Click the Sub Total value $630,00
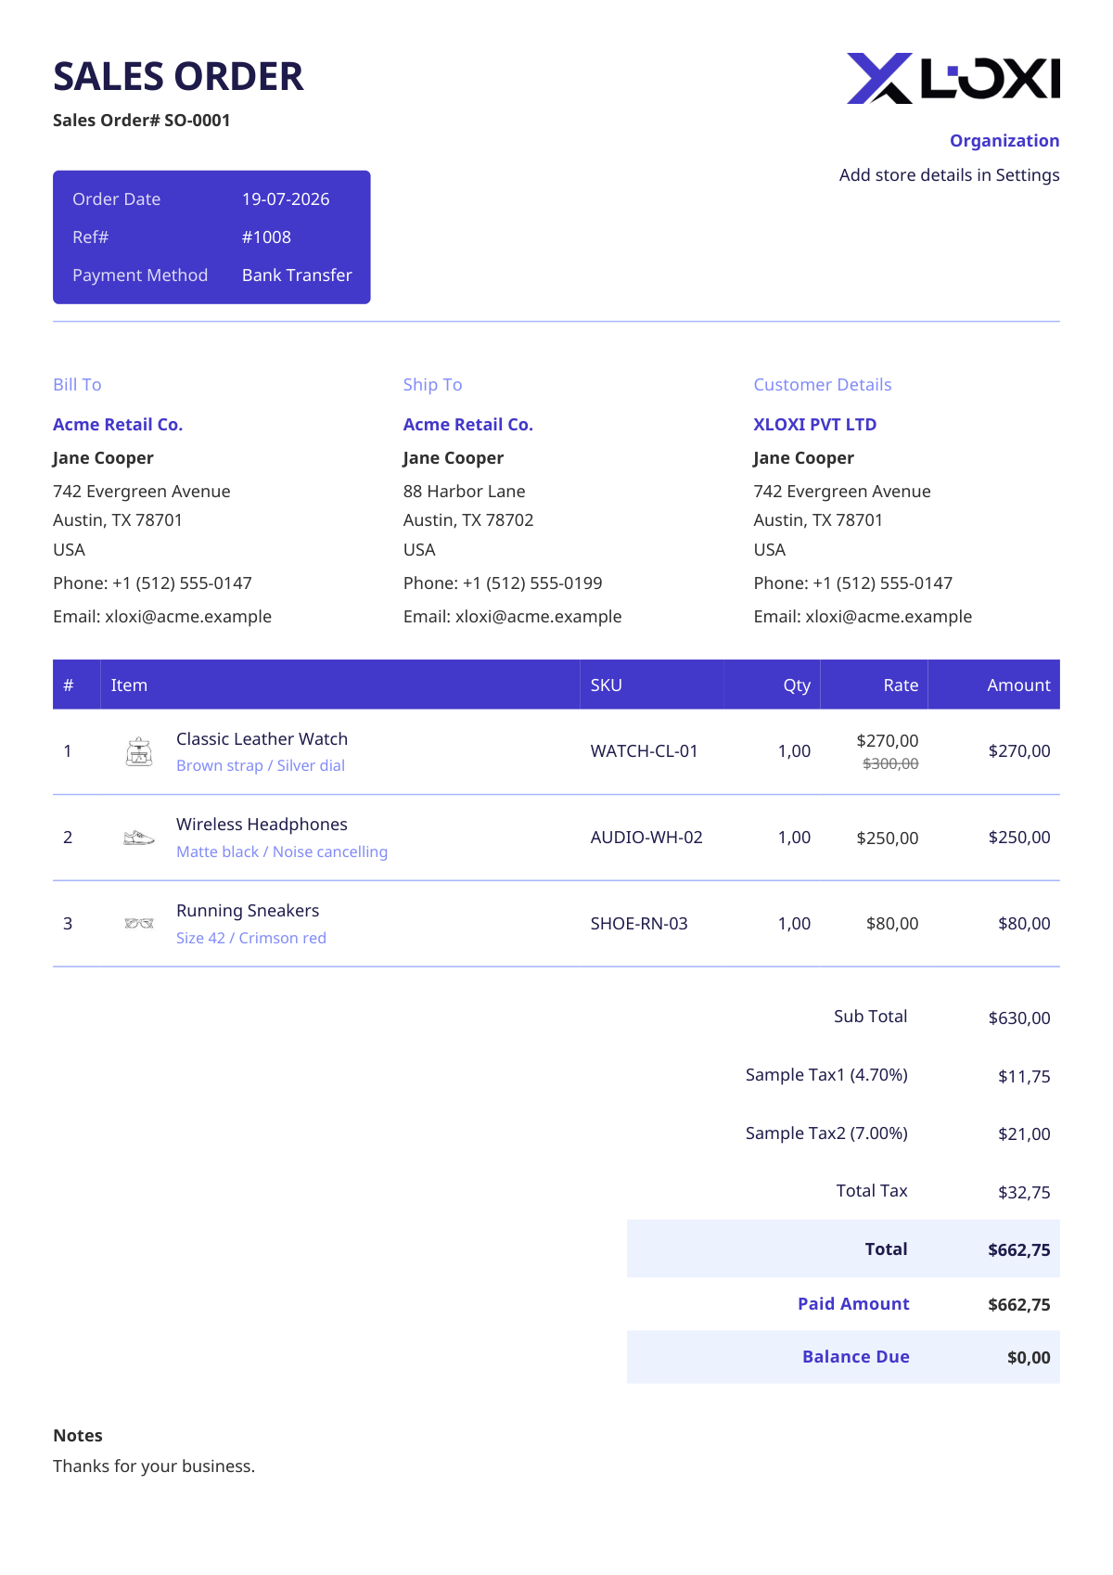1113x1575 pixels. (x=1019, y=1018)
